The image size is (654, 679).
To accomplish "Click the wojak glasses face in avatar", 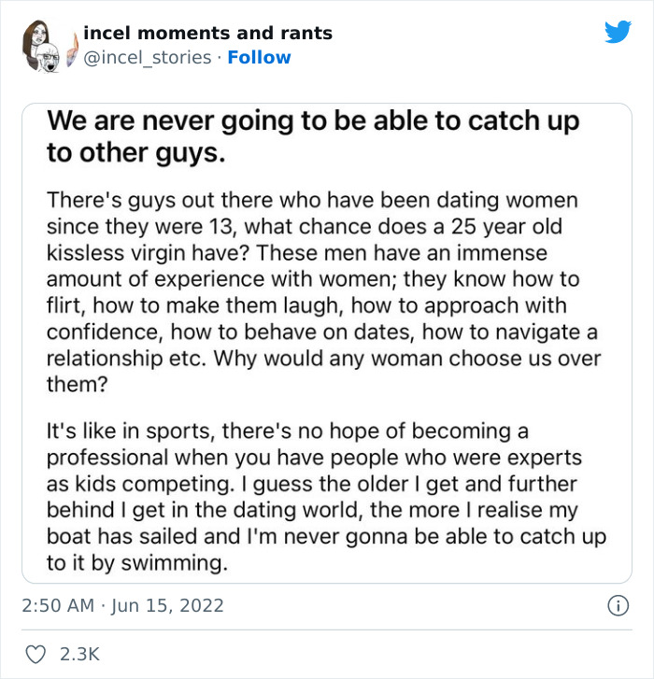I will tap(48, 58).
